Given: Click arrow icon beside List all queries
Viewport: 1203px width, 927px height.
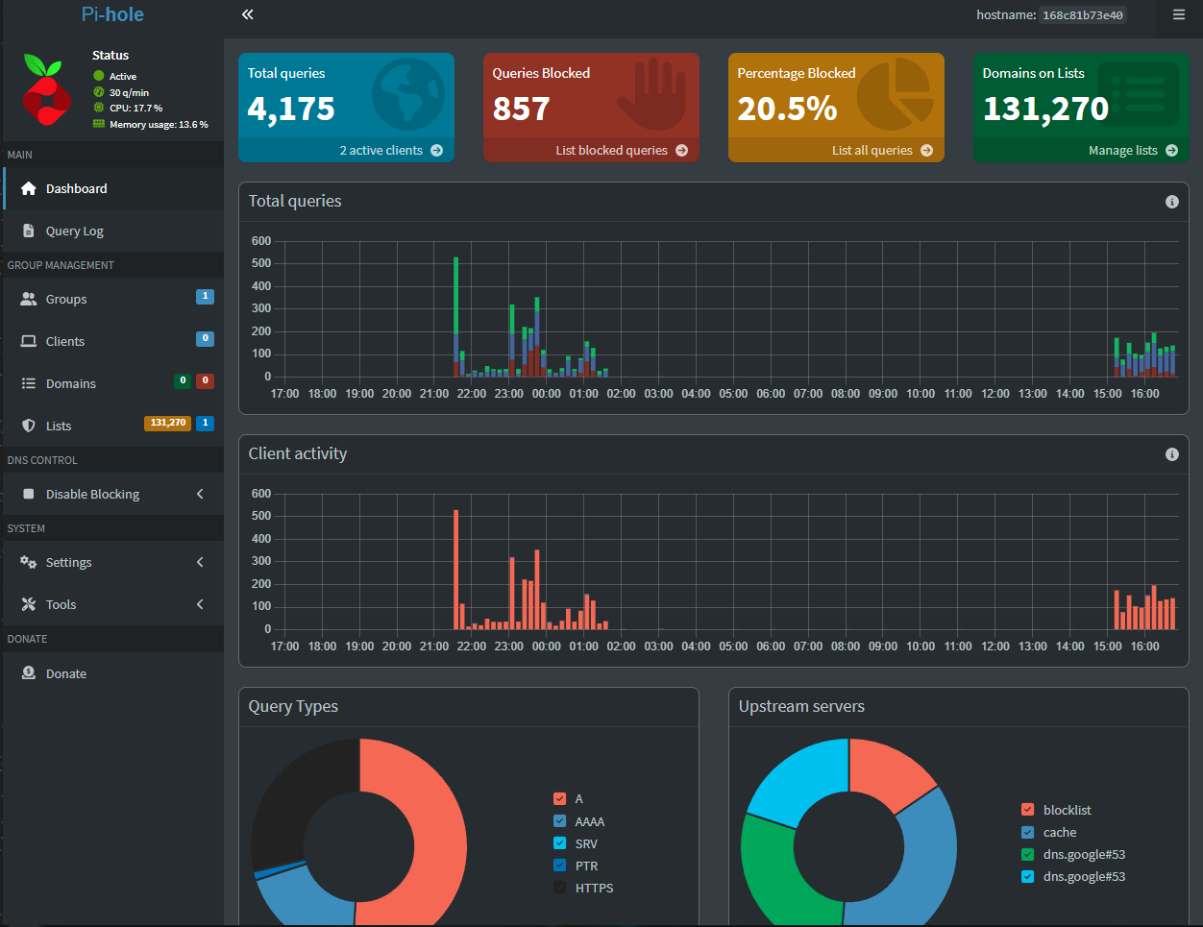Looking at the screenshot, I should tap(927, 150).
